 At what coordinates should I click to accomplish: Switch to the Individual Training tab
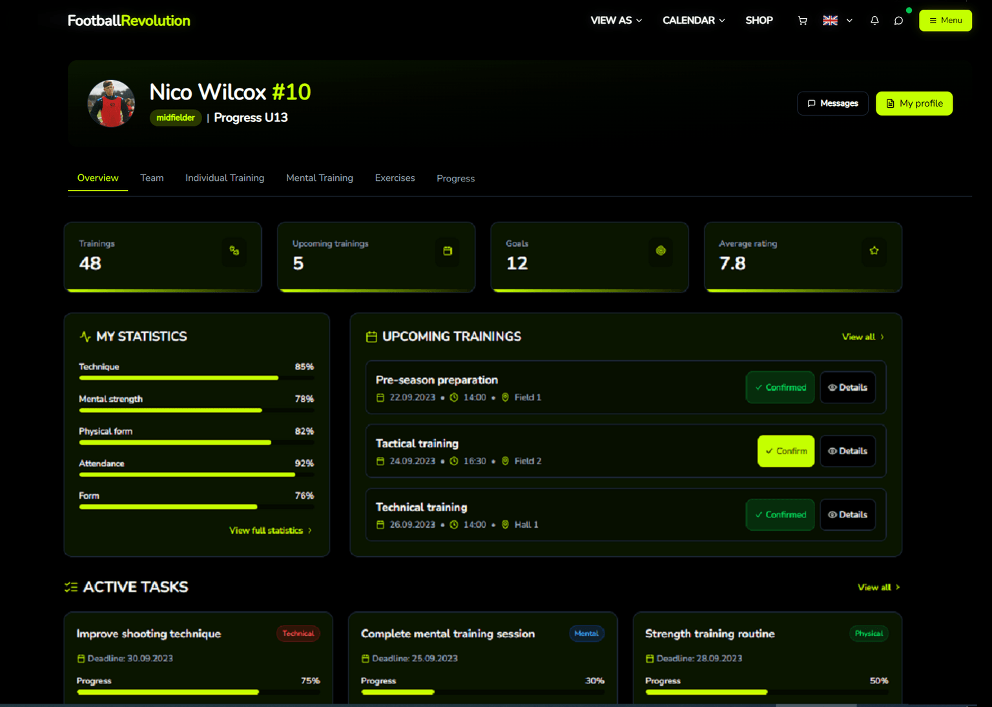pos(225,178)
